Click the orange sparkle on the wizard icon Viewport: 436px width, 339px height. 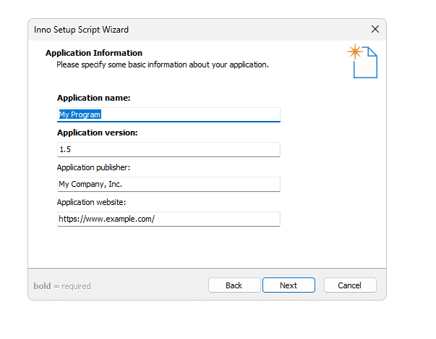(x=354, y=52)
